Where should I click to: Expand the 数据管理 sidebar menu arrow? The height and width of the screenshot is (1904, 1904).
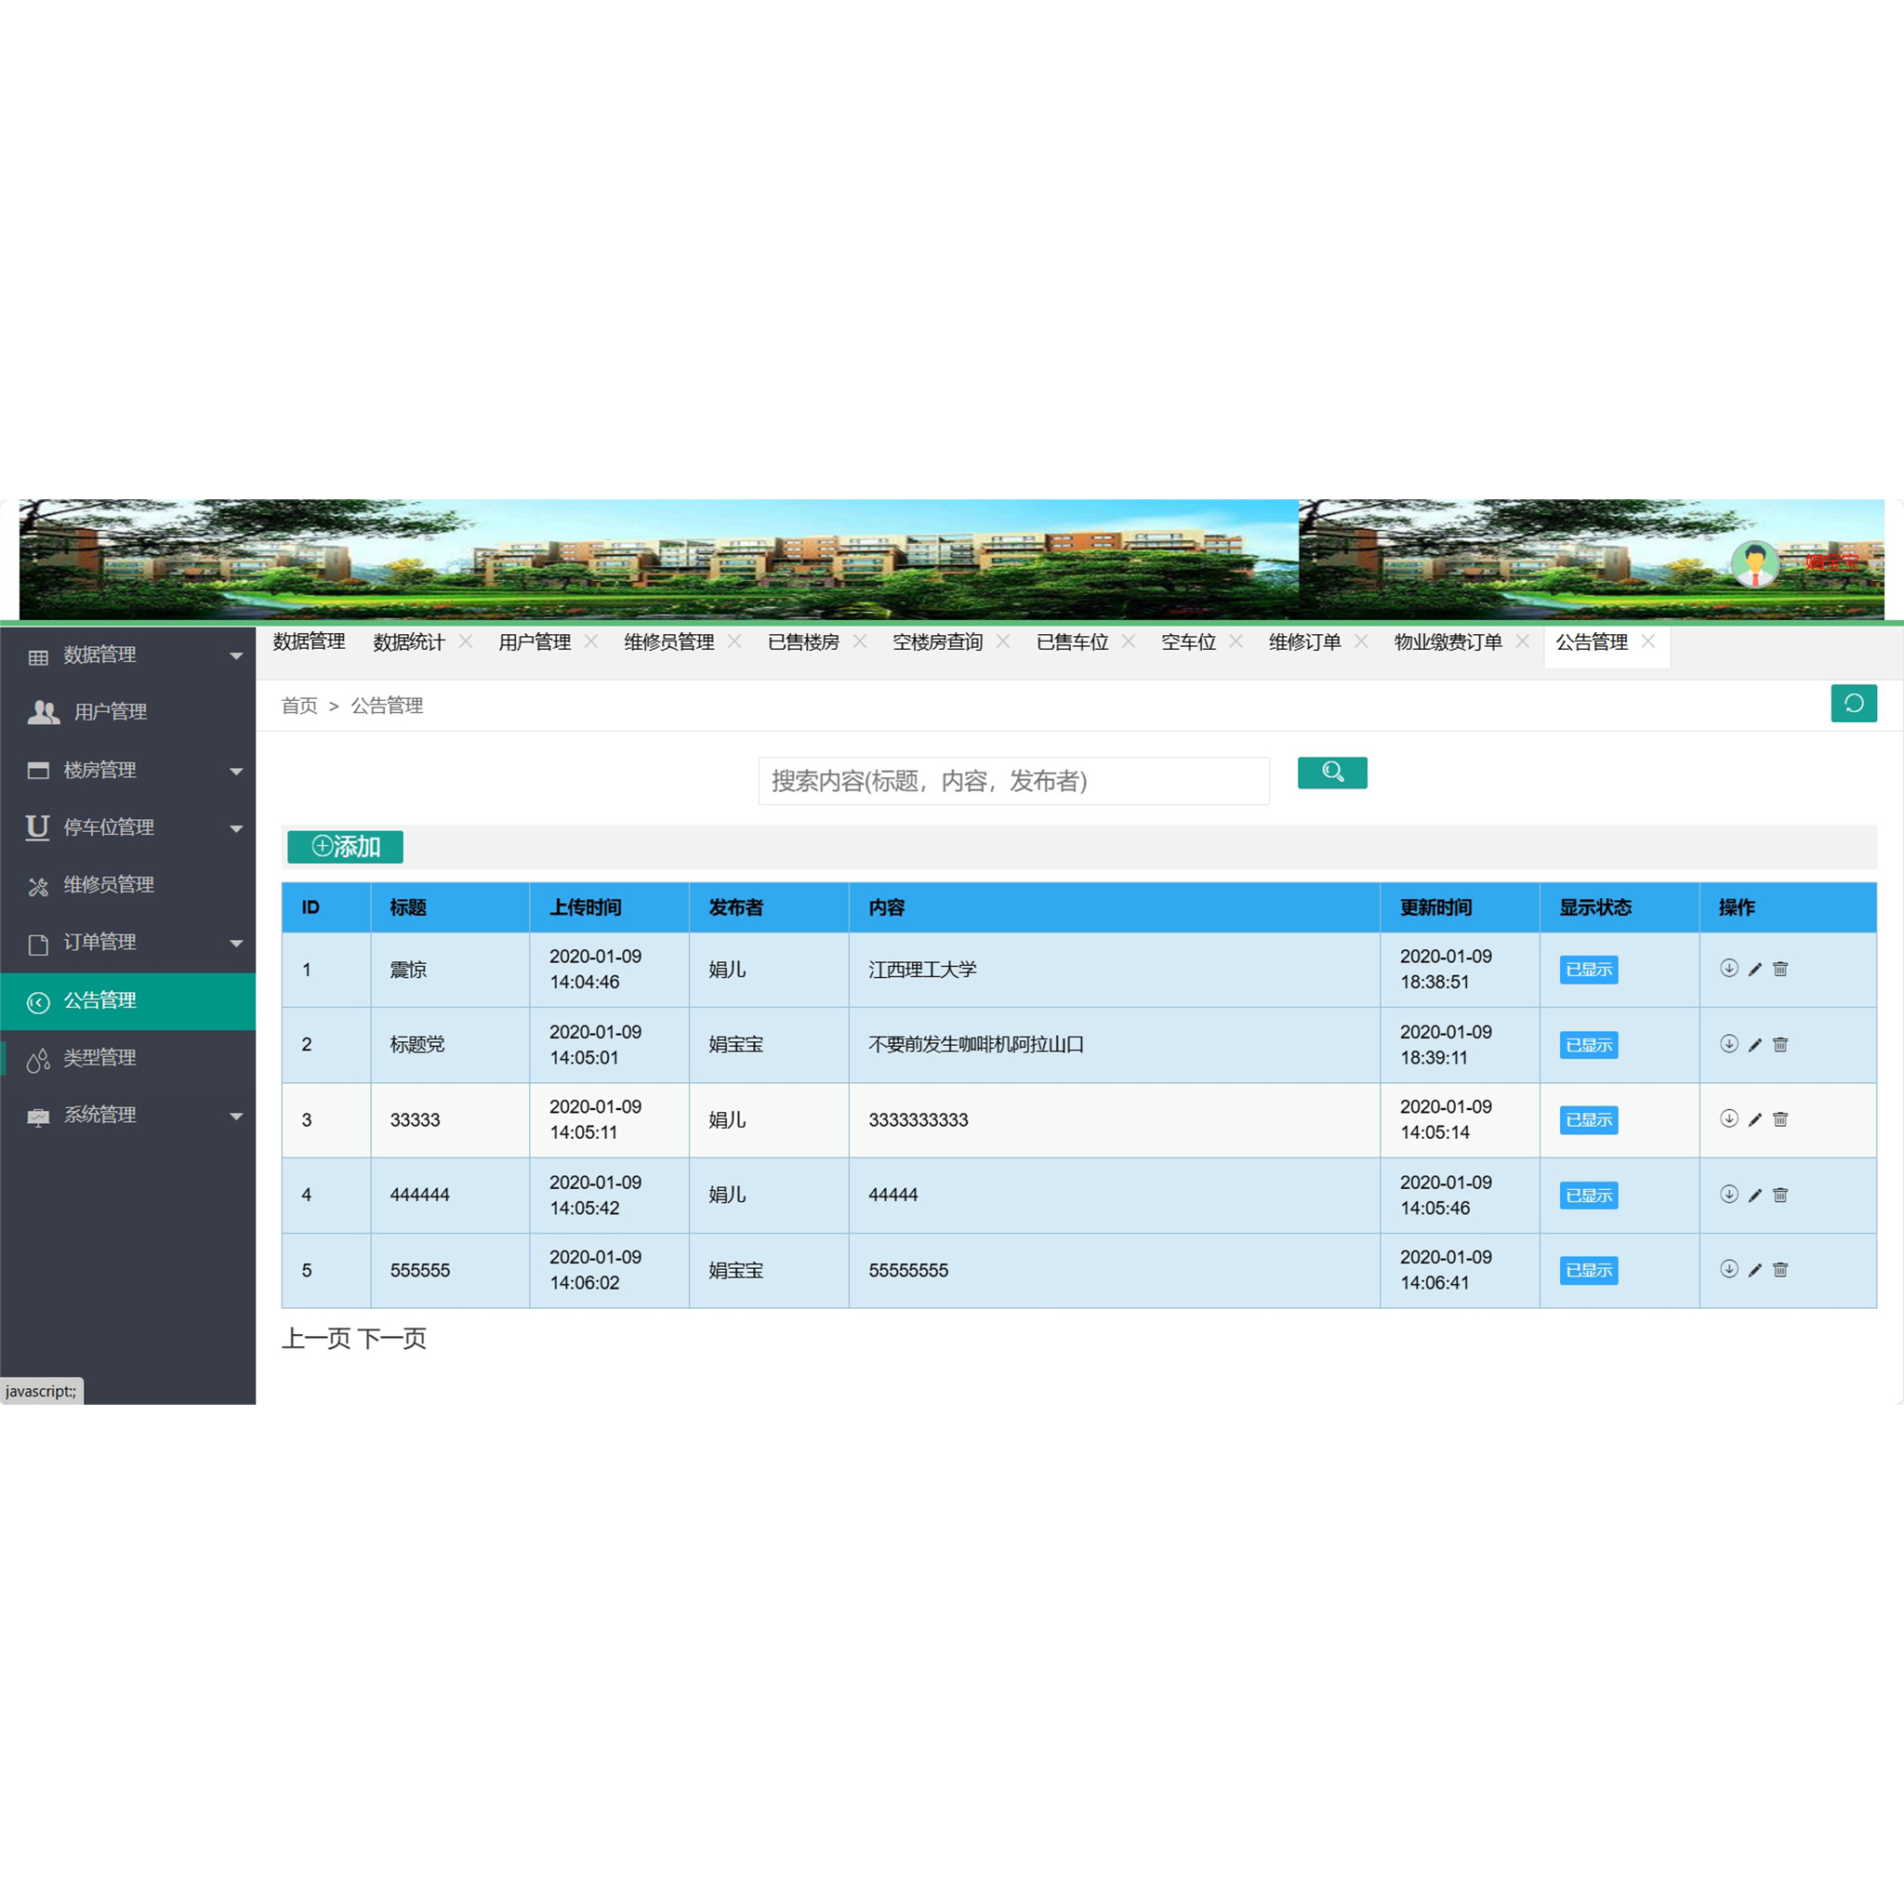point(235,655)
